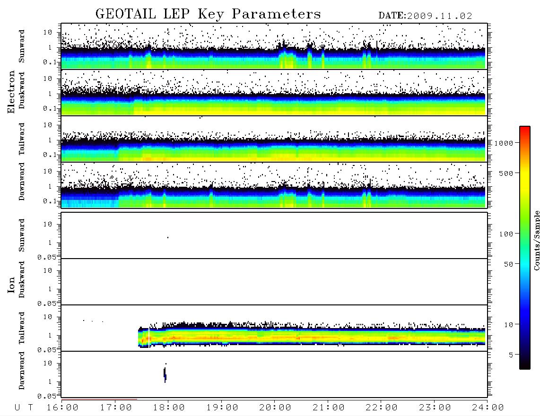Click the 18:00 time axis label

point(169,408)
